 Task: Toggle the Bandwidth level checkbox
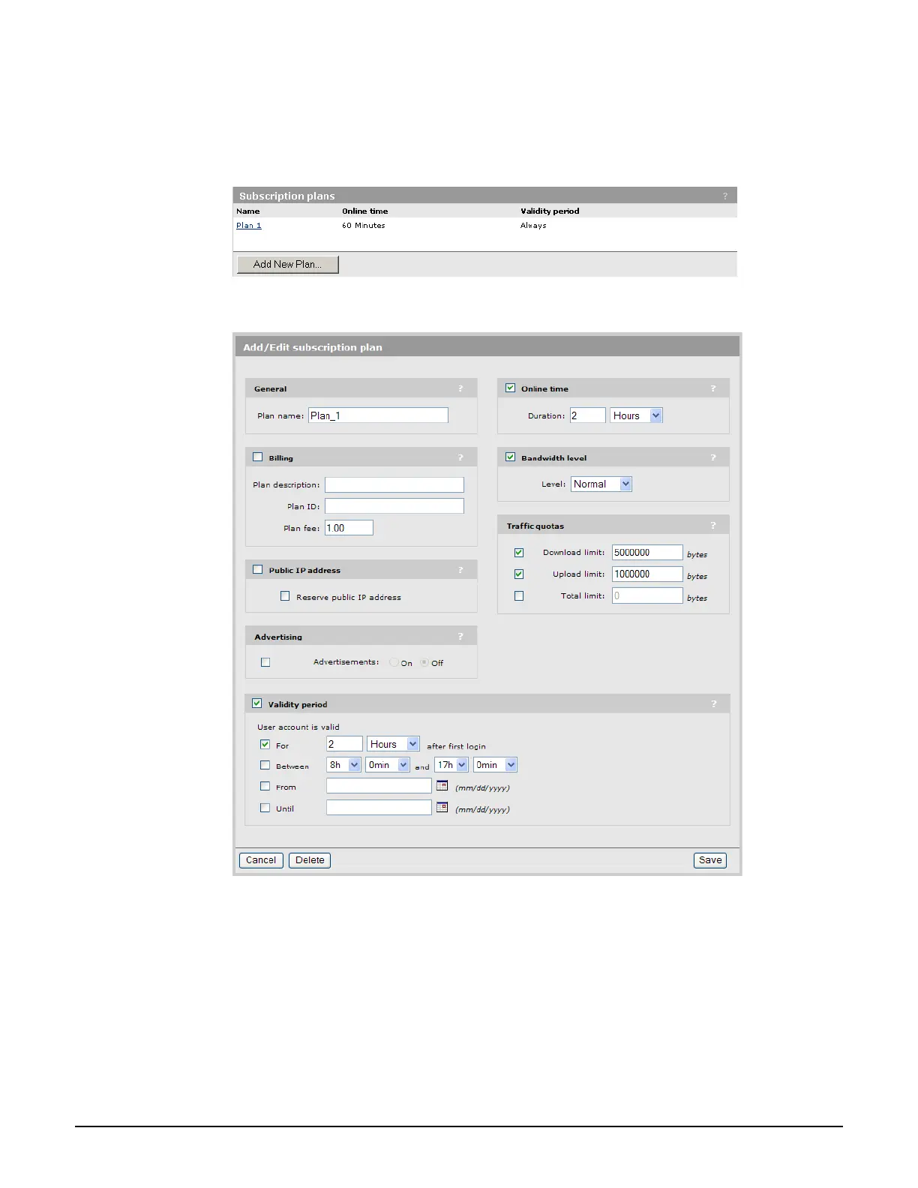point(511,457)
